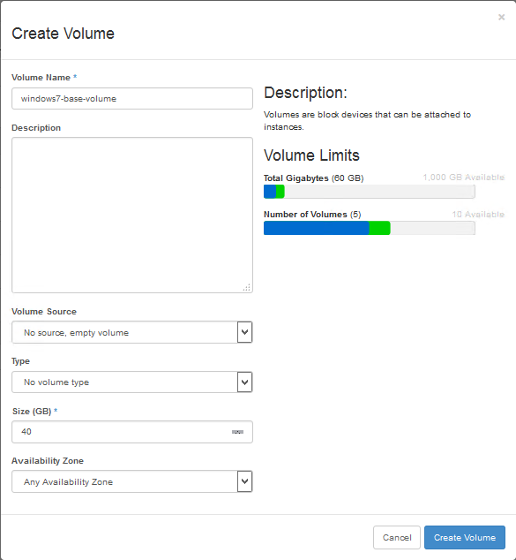Click the Create Volume dialog title
The width and height of the screenshot is (516, 560).
(x=63, y=34)
